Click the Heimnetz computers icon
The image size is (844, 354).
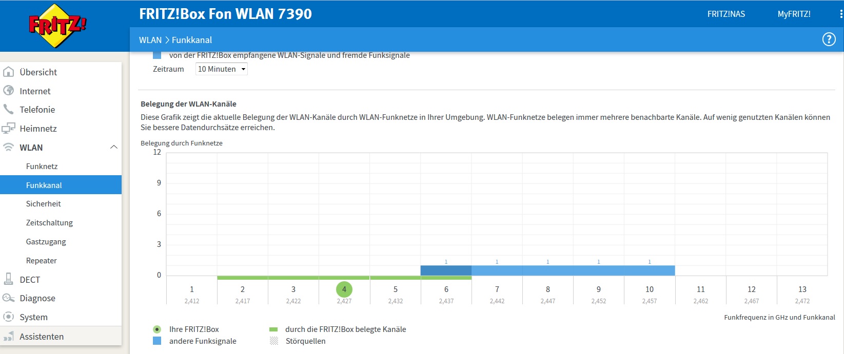pyautogui.click(x=8, y=128)
